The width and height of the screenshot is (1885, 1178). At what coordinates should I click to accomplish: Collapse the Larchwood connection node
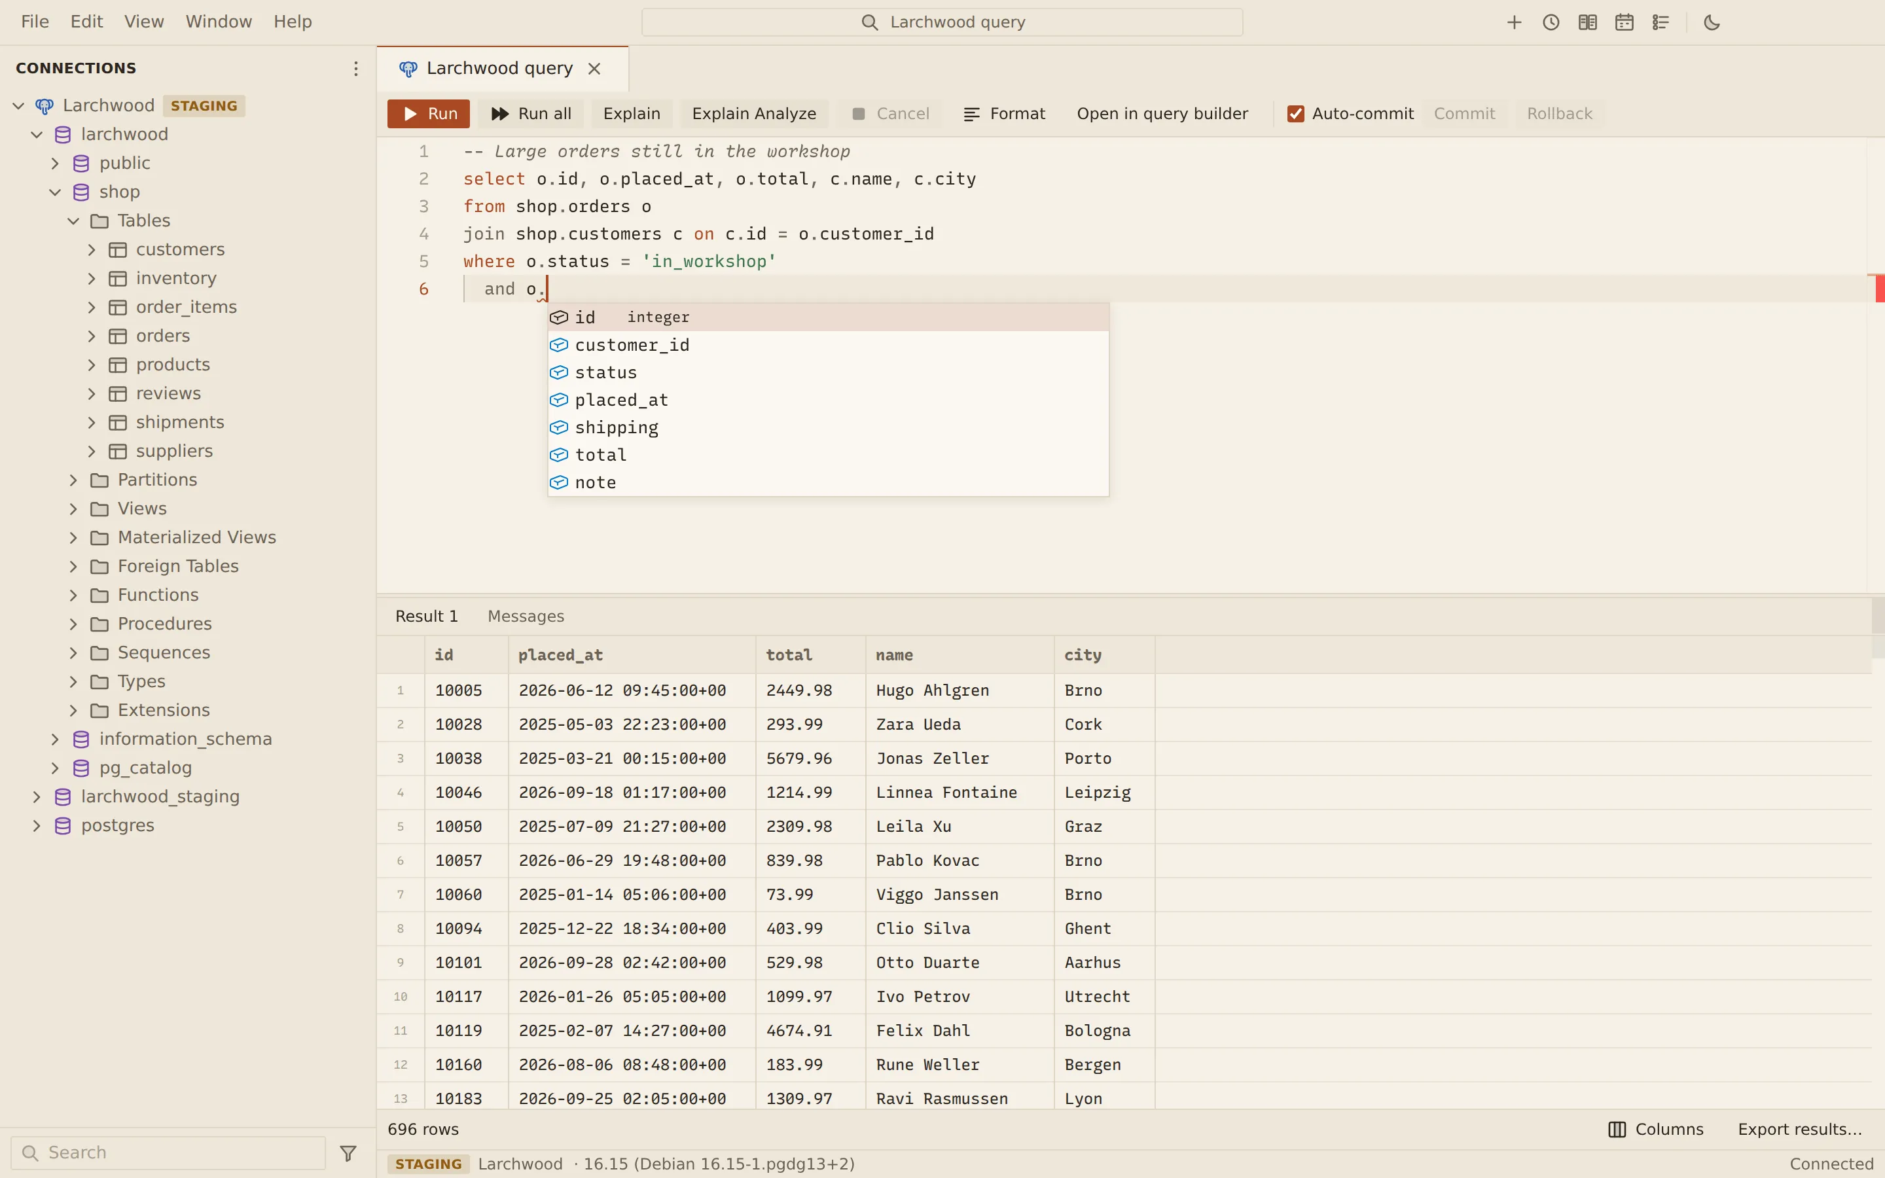click(x=19, y=106)
